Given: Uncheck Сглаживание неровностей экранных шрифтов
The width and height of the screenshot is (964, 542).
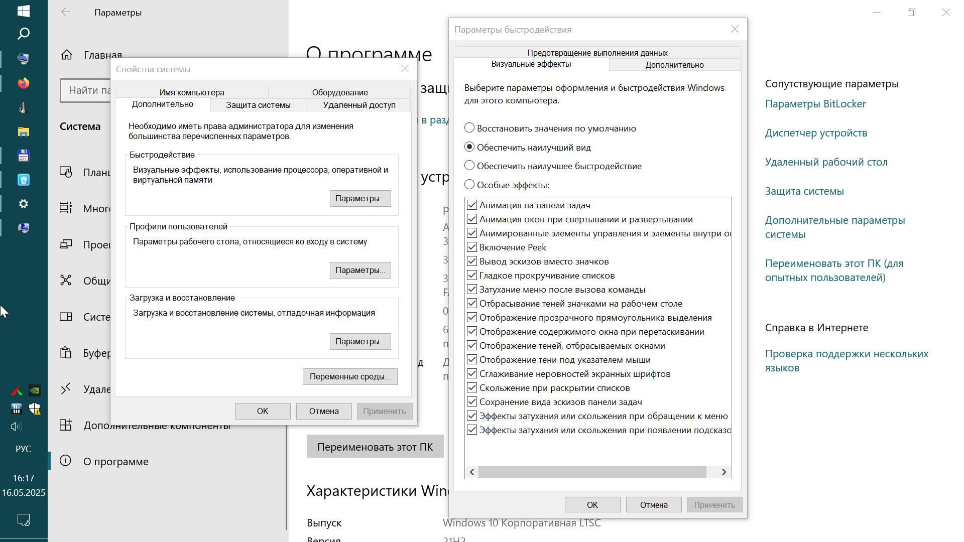Looking at the screenshot, I should (472, 373).
